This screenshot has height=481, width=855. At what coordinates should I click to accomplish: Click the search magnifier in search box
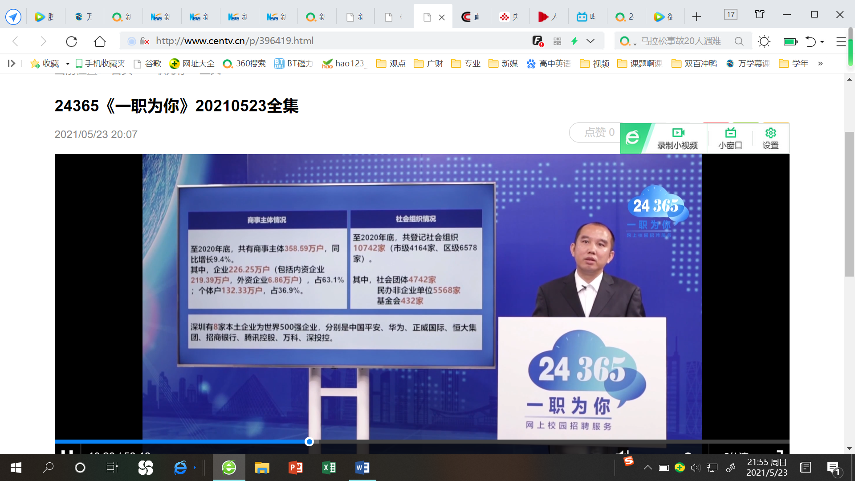click(739, 41)
